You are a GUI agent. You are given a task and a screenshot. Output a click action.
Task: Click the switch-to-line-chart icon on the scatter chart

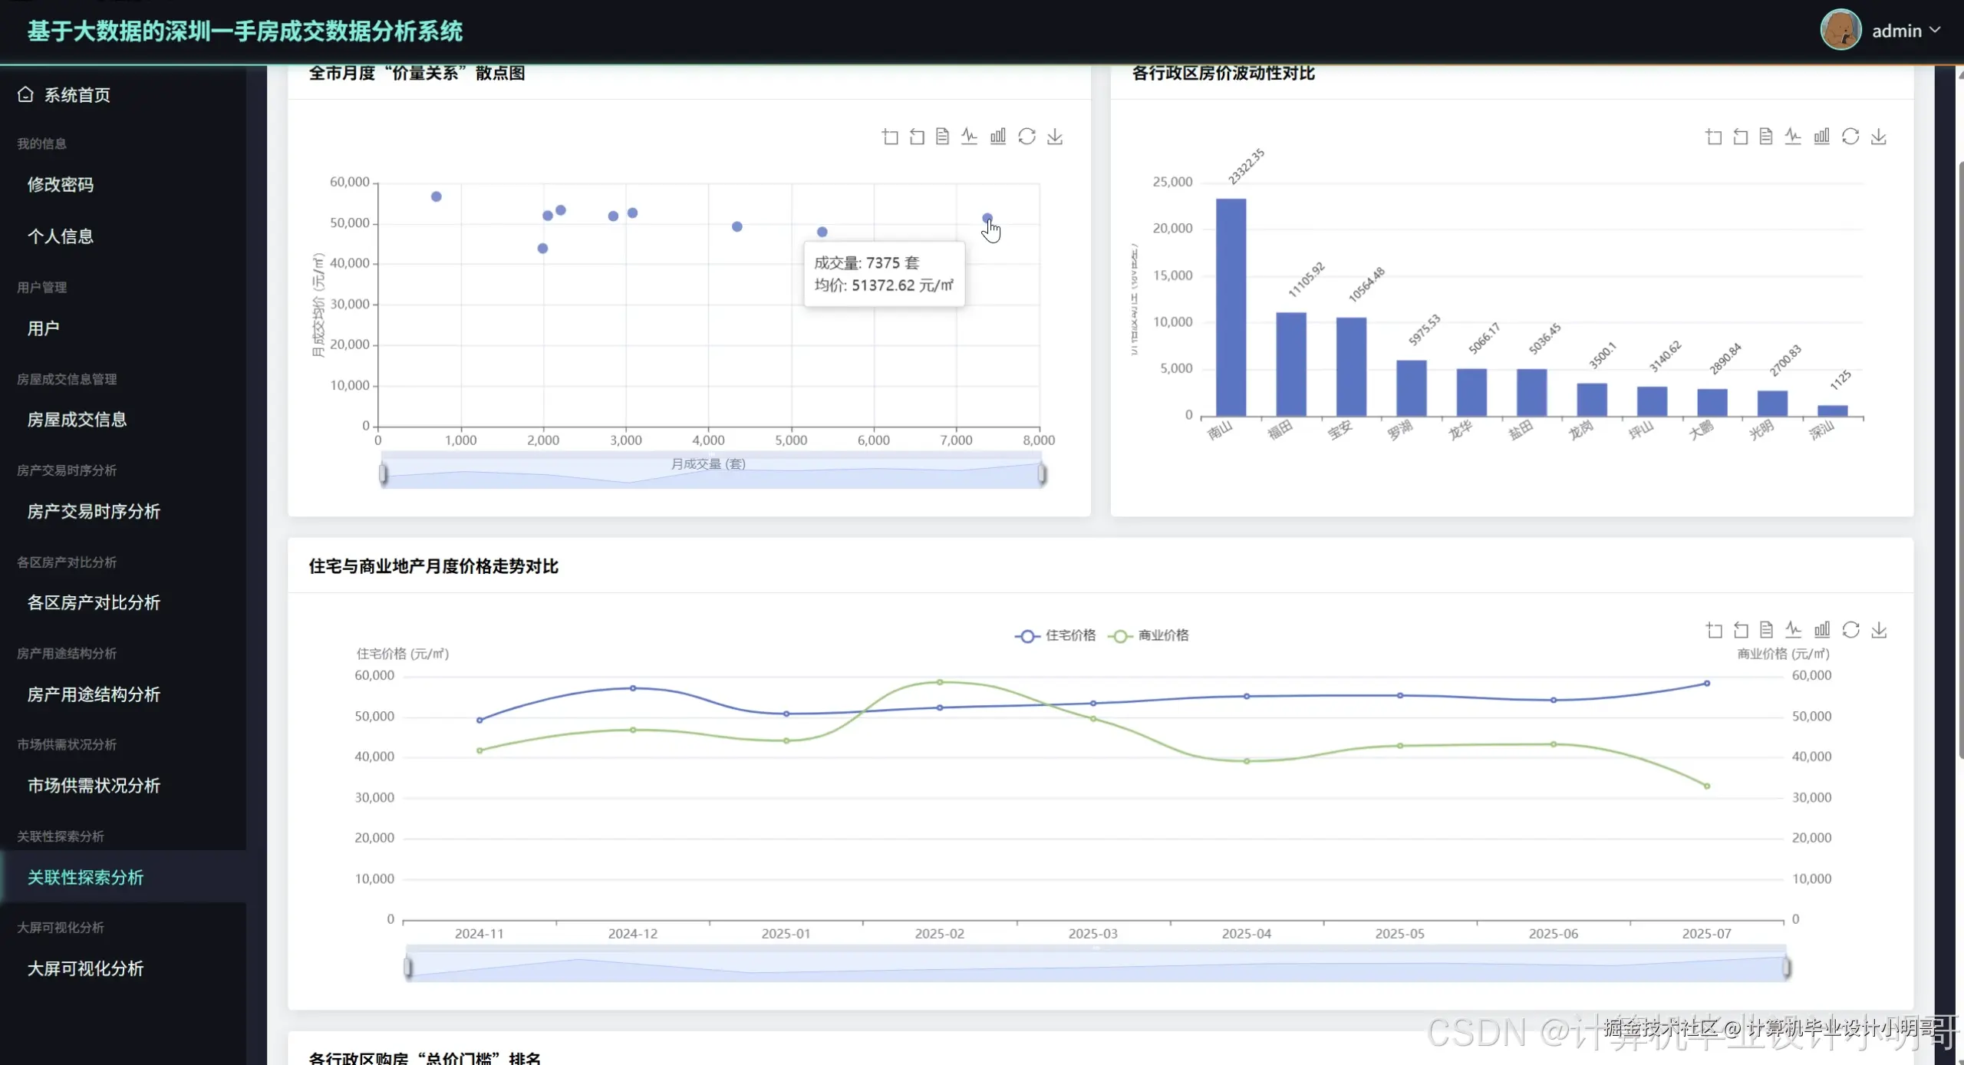[x=970, y=137]
